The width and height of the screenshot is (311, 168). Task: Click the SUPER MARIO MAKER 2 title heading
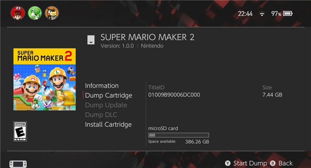click(148, 37)
